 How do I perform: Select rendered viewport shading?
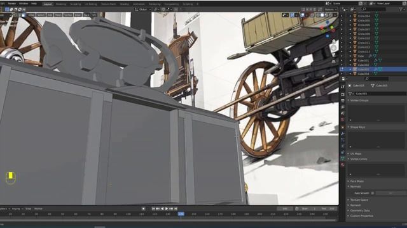331,15
